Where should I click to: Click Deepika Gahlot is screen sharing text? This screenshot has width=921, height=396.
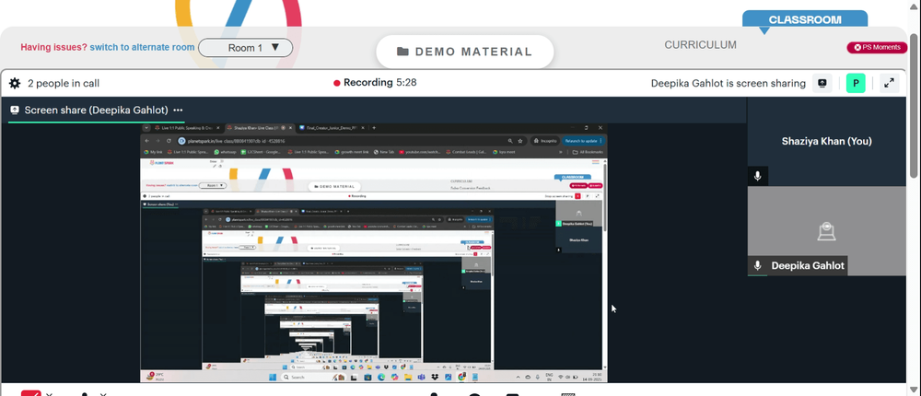pos(729,84)
